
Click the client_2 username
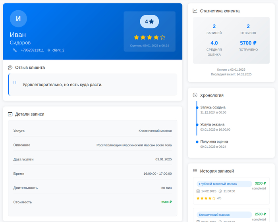pyautogui.click(x=58, y=50)
